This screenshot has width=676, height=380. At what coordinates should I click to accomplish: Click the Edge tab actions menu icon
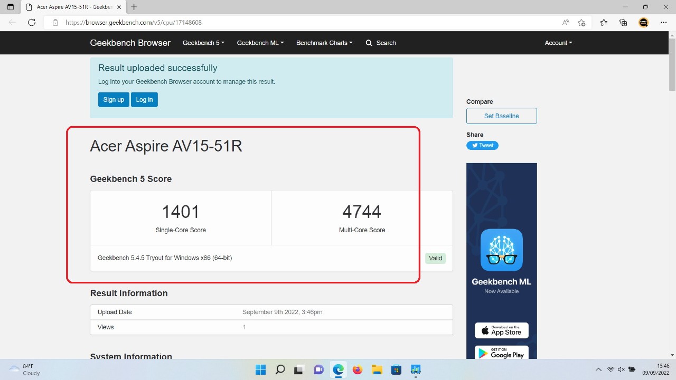(11, 7)
